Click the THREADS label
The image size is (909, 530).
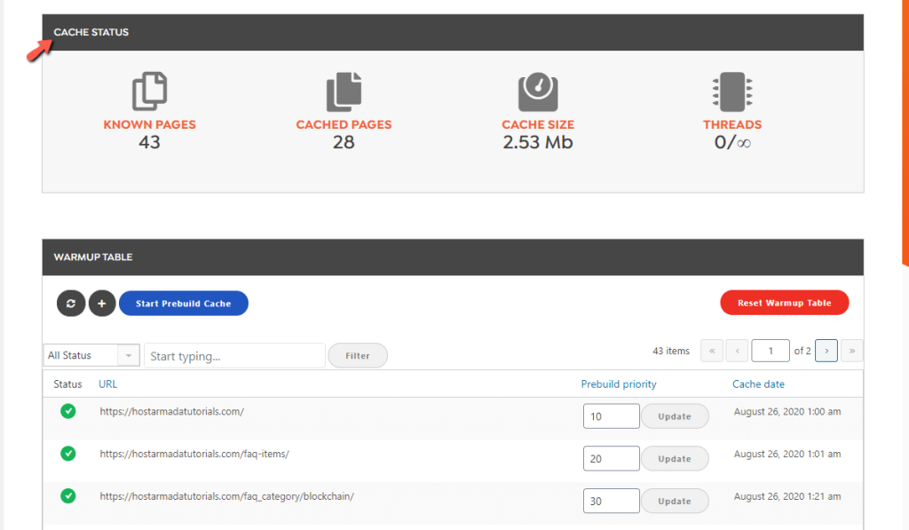(732, 124)
